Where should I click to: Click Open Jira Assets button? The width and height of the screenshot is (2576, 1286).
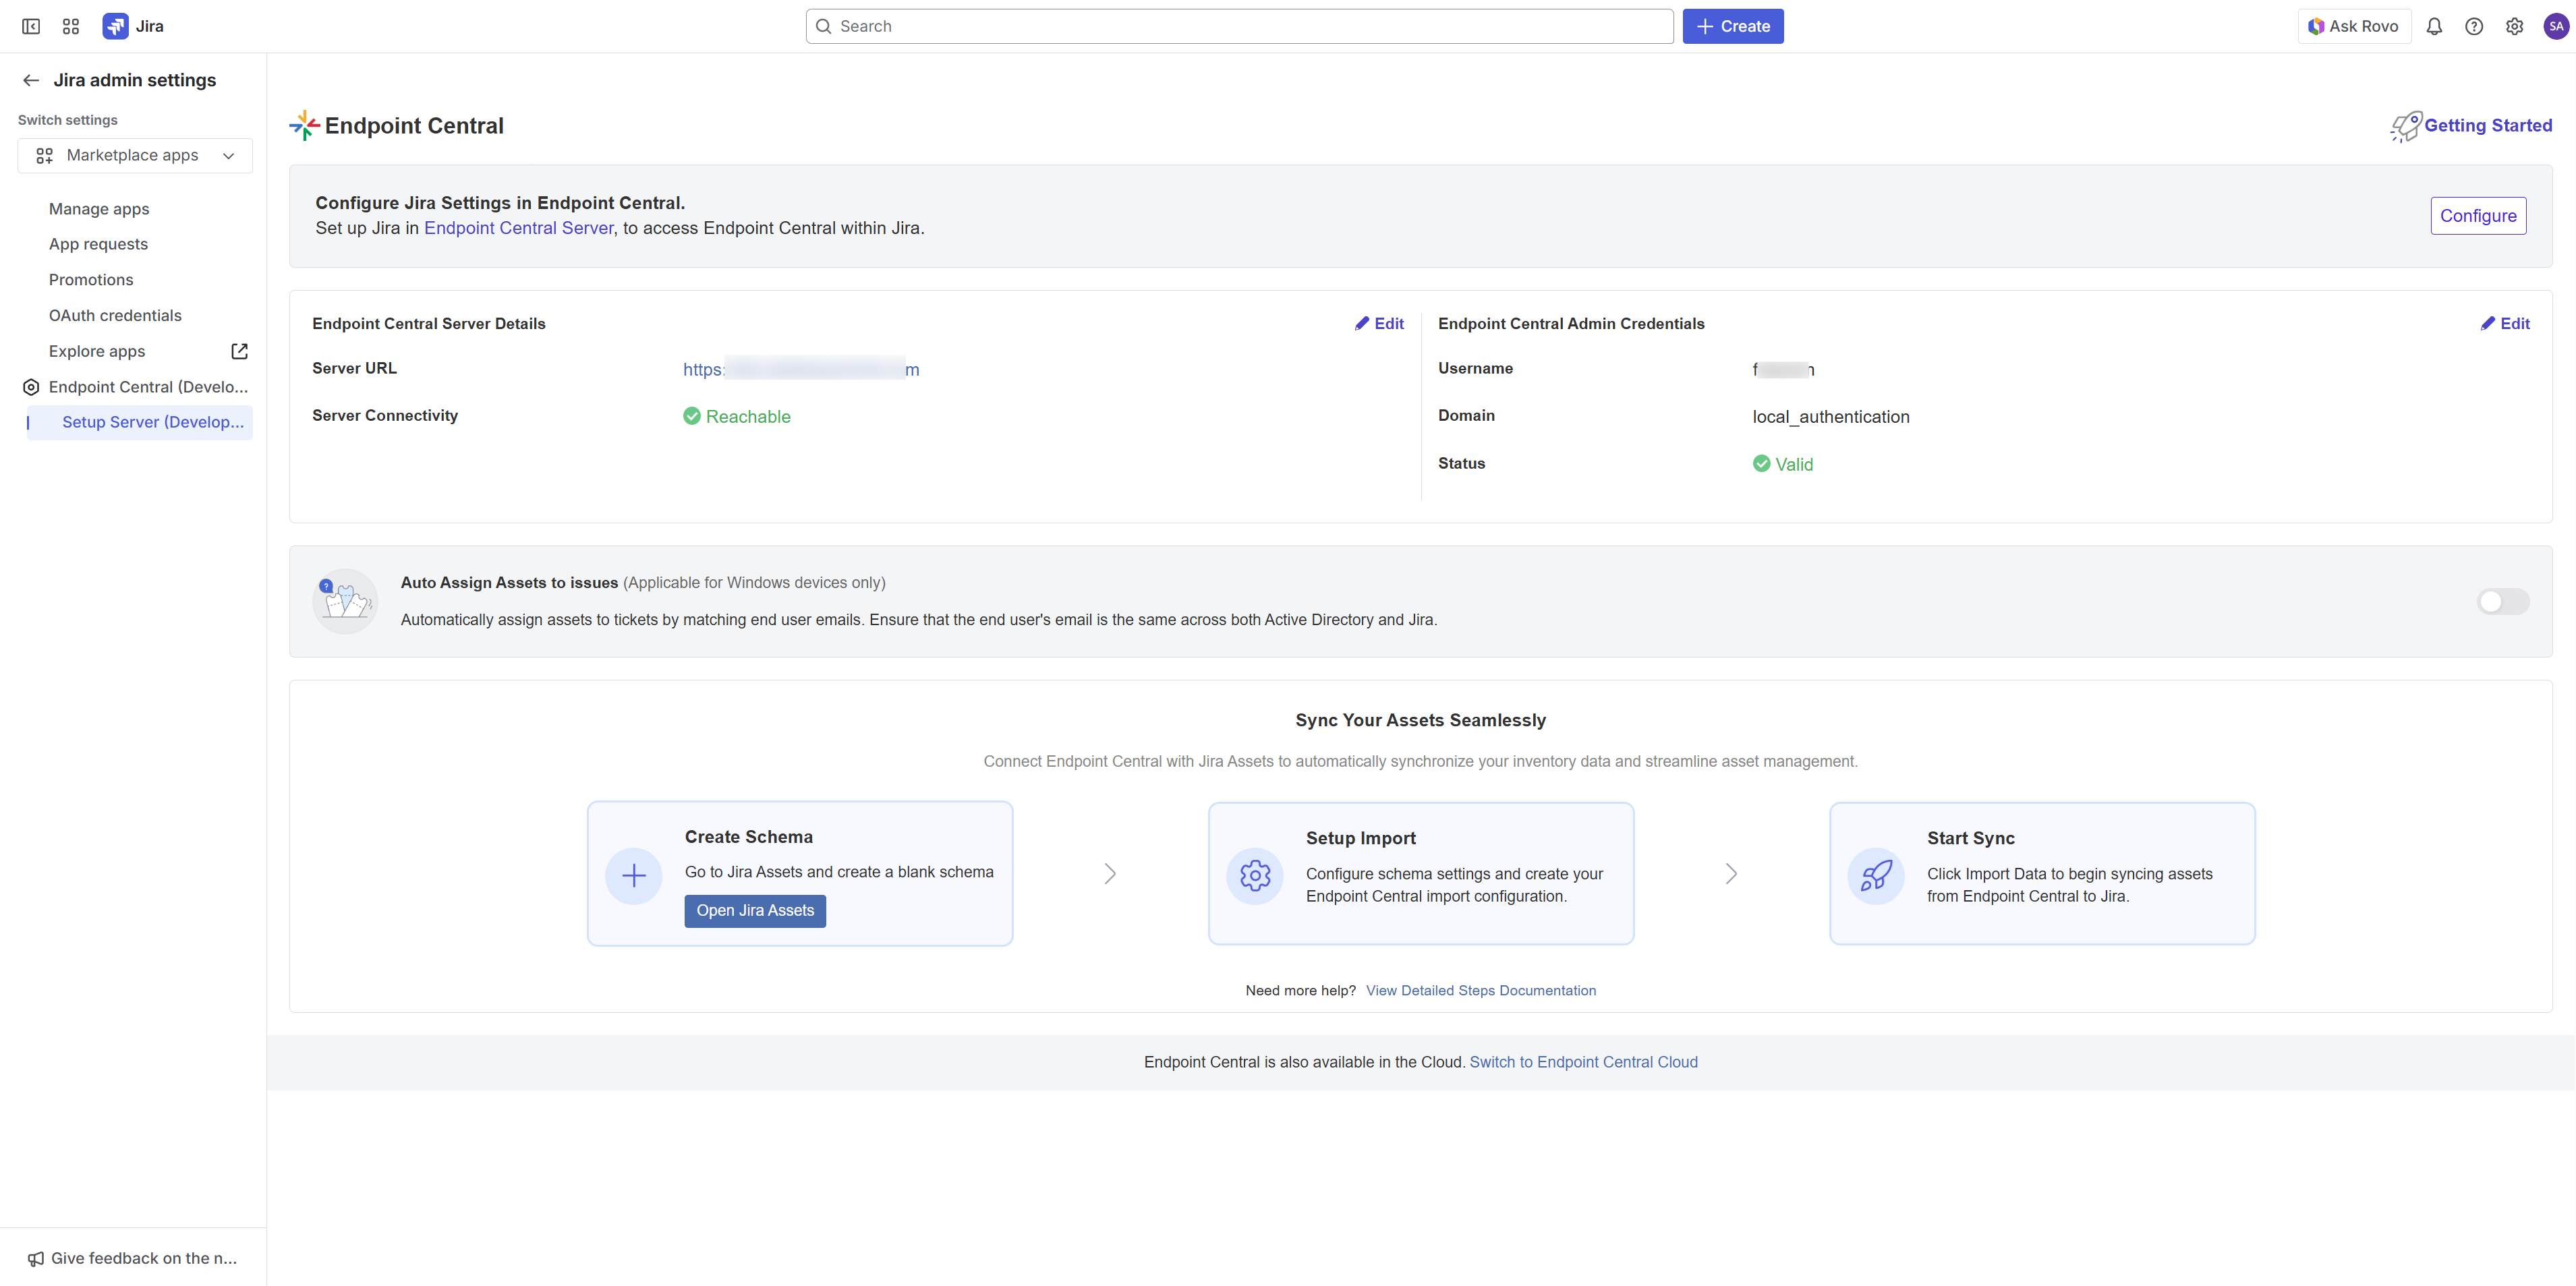[755, 910]
